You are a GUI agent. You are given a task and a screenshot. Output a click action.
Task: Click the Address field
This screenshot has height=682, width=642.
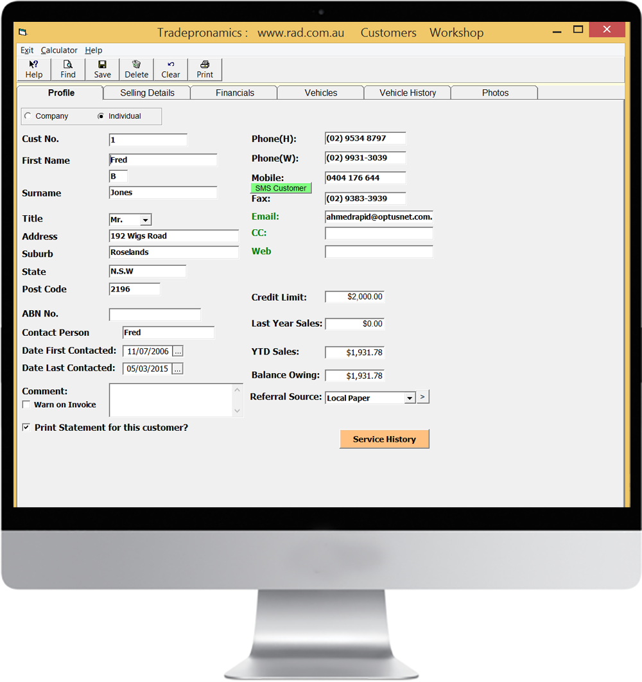(x=173, y=236)
